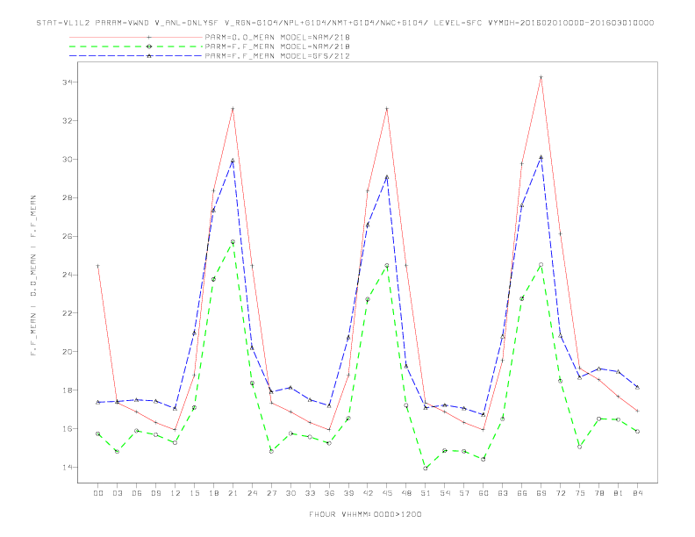The image size is (695, 537).
Task: Click x-axis tick label 60
Action: (x=484, y=493)
